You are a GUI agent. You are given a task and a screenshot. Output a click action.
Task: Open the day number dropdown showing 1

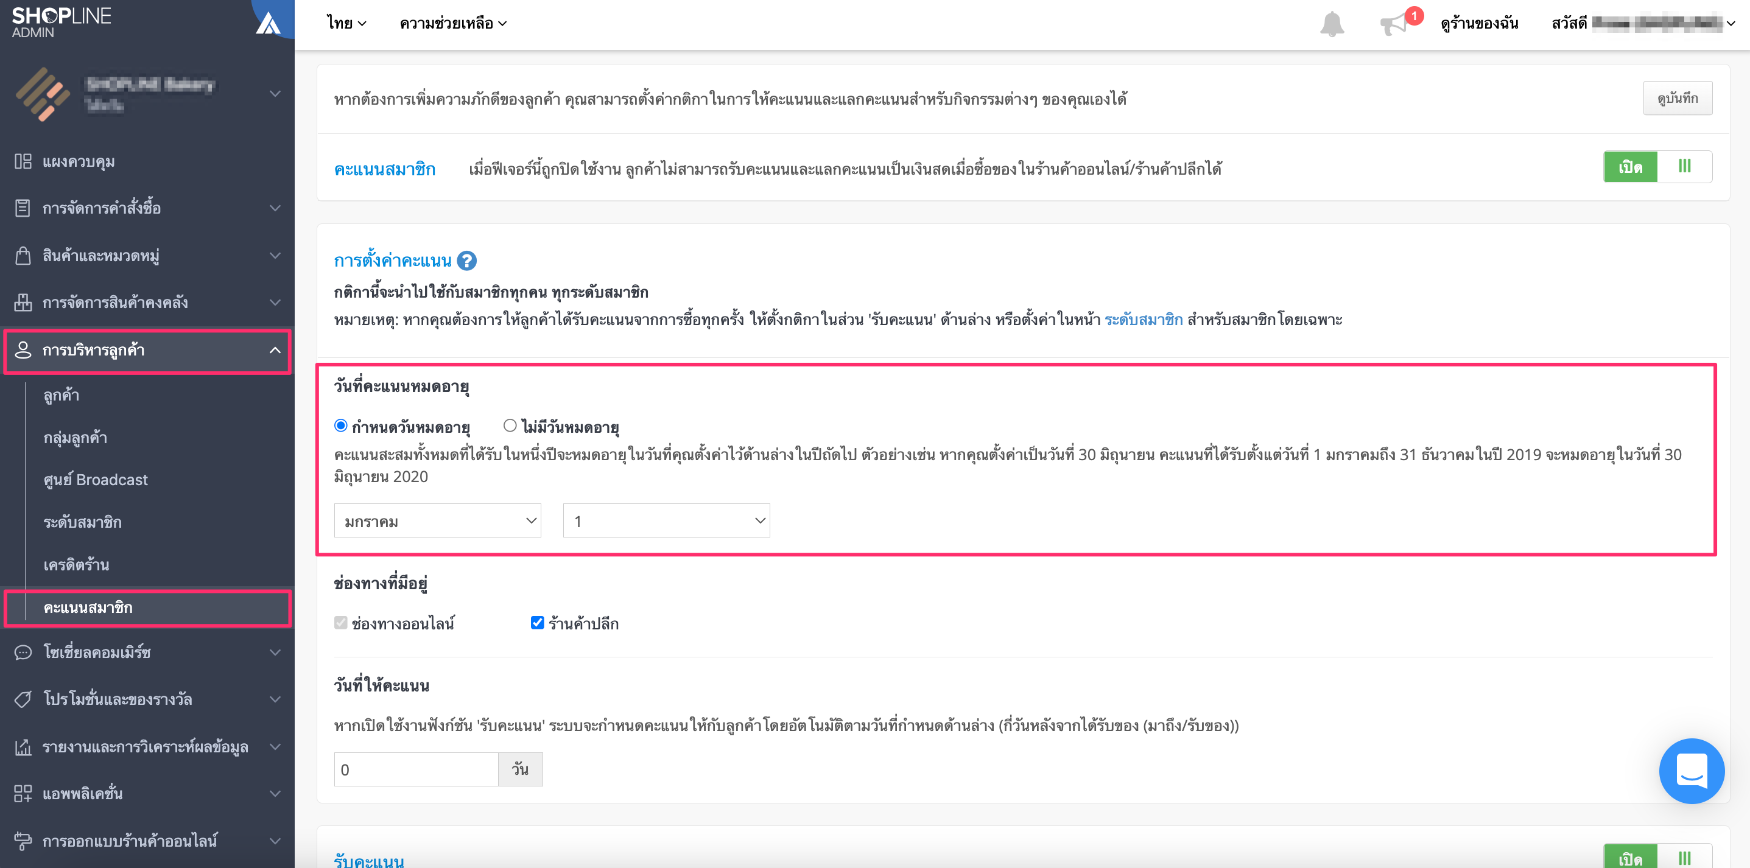(x=666, y=521)
